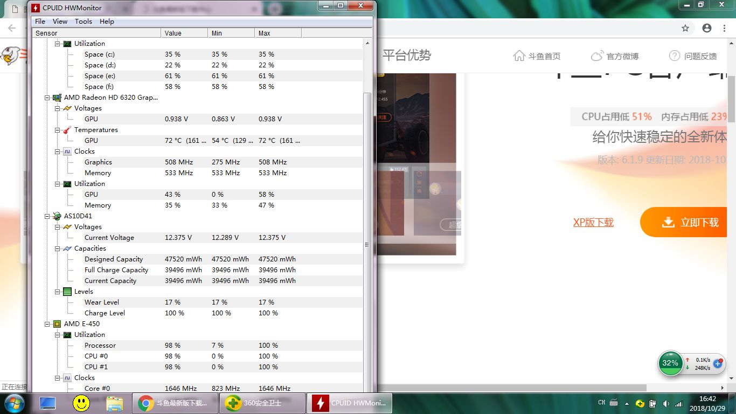Click the Value column header
The width and height of the screenshot is (736, 414).
coord(184,33)
